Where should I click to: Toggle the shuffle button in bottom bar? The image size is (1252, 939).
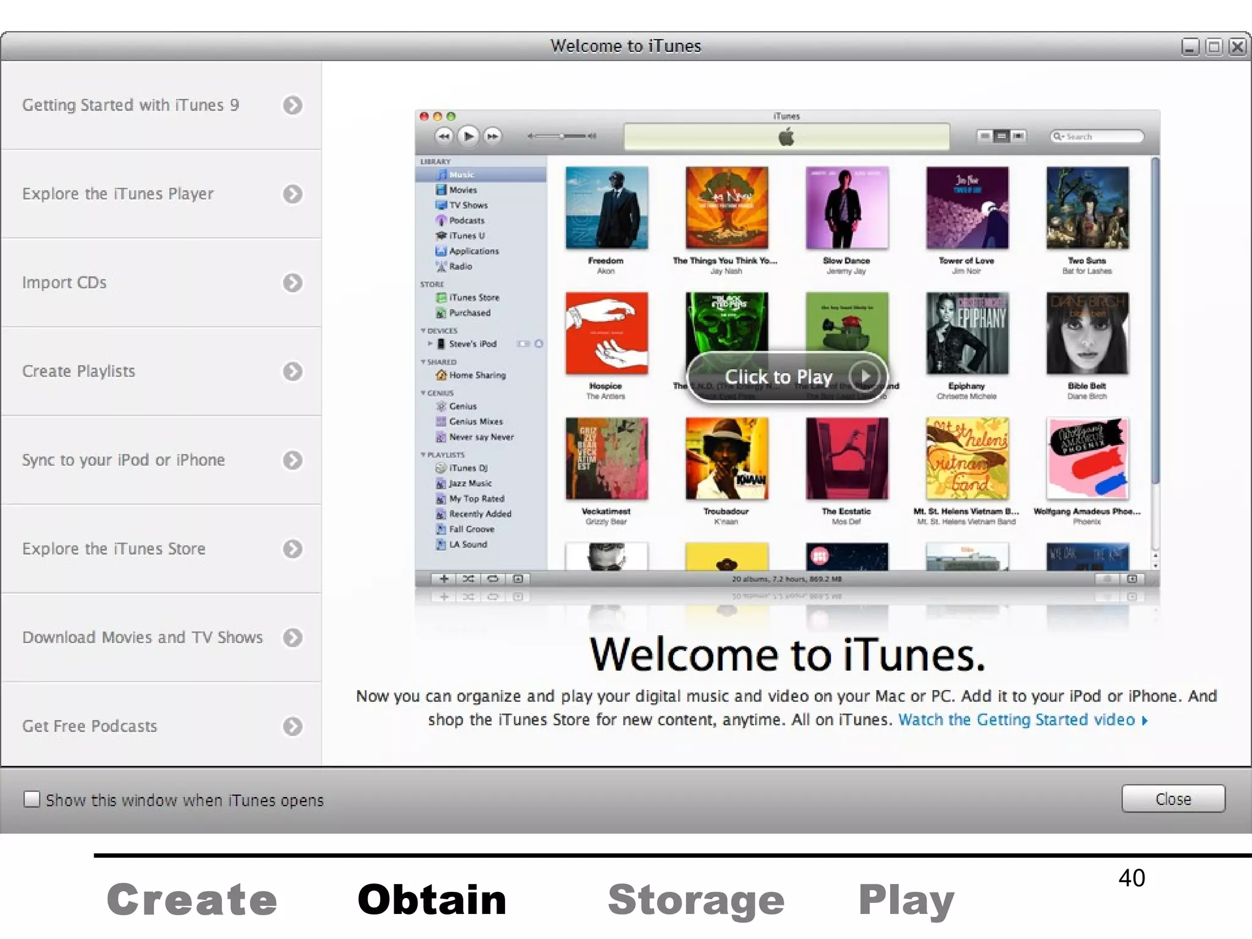(468, 579)
